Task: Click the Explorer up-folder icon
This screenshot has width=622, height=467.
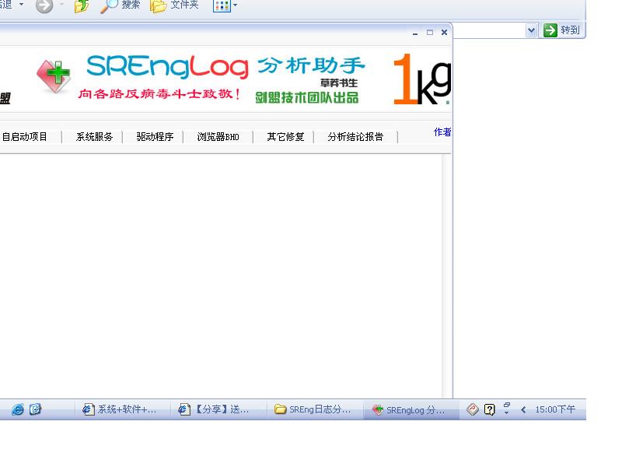Action: 82,6
